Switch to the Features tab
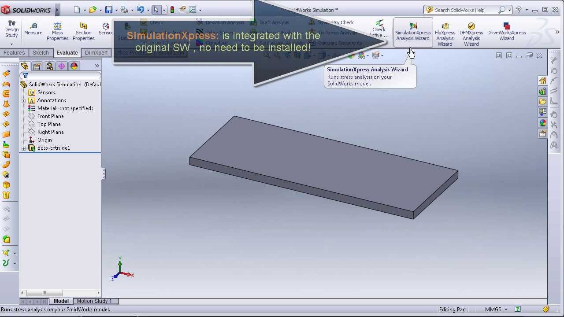 (x=14, y=53)
